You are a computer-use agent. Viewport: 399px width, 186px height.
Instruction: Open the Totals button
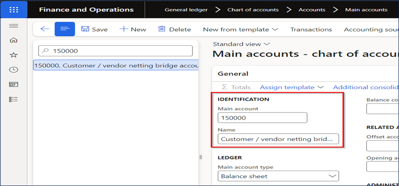[236, 88]
